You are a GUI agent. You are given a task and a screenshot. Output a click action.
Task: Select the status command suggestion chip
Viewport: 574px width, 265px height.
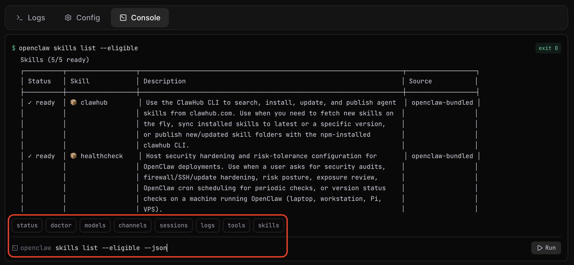click(x=27, y=225)
